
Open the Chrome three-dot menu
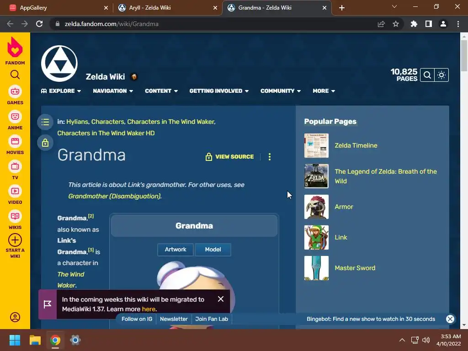(x=458, y=24)
